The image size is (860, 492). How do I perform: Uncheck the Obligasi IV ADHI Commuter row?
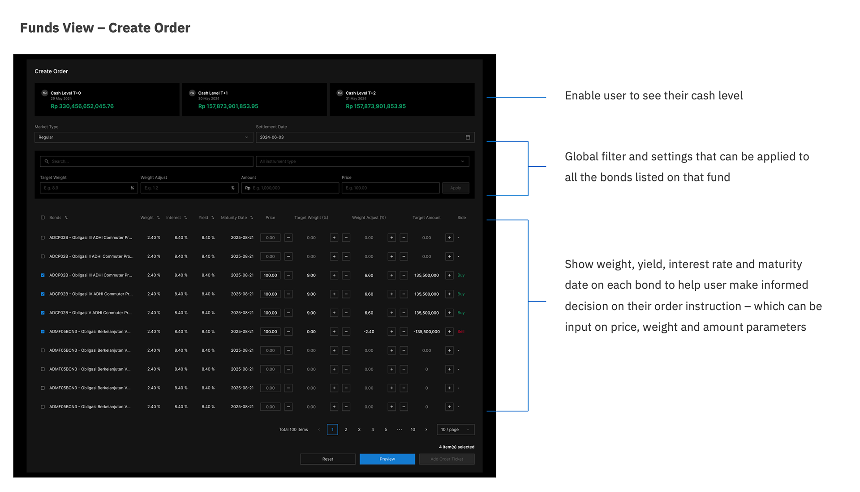click(x=43, y=294)
